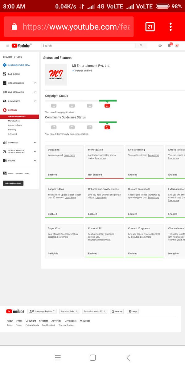Click the Translations & Transcriptions icon
The height and width of the screenshot is (370, 185).
(x=5, y=151)
